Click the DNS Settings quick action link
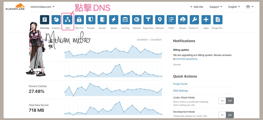Viewport: 263px width, 120px height. pos(181,91)
